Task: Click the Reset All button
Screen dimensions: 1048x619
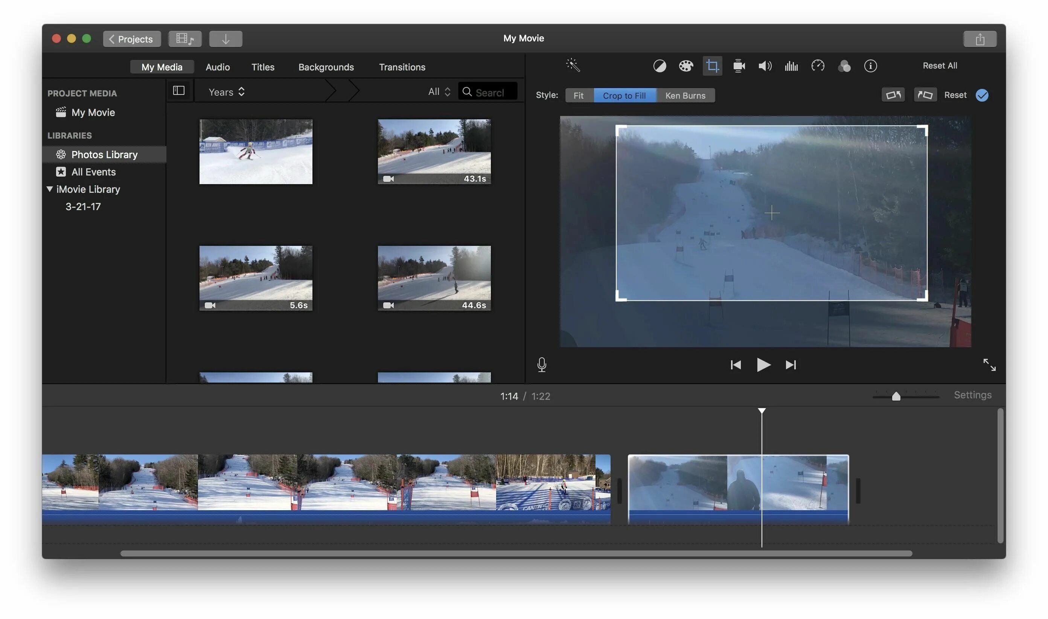Action: pyautogui.click(x=940, y=66)
